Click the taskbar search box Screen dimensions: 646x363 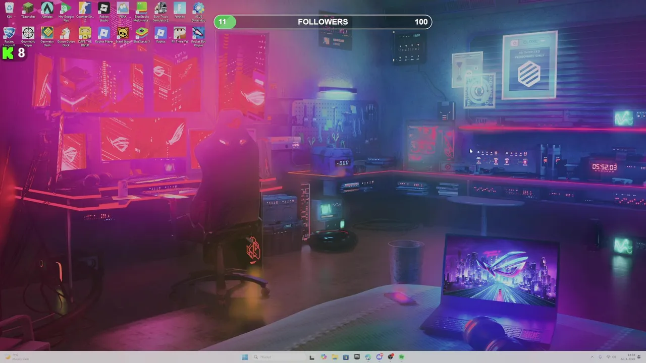[278, 357]
